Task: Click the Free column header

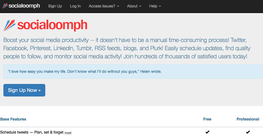Action: [207, 119]
